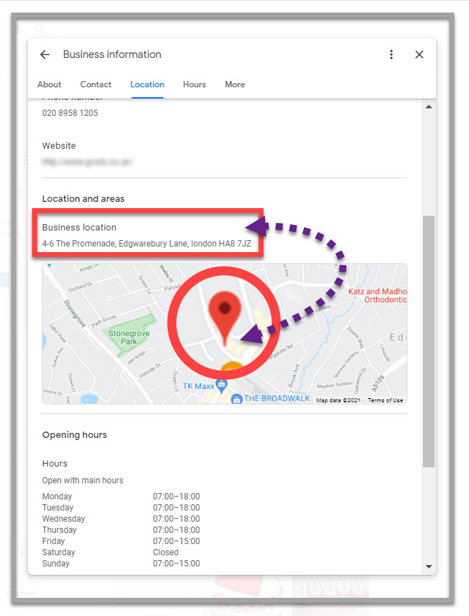Open the Terms of Use map link
The width and height of the screenshot is (469, 616).
pyautogui.click(x=385, y=400)
